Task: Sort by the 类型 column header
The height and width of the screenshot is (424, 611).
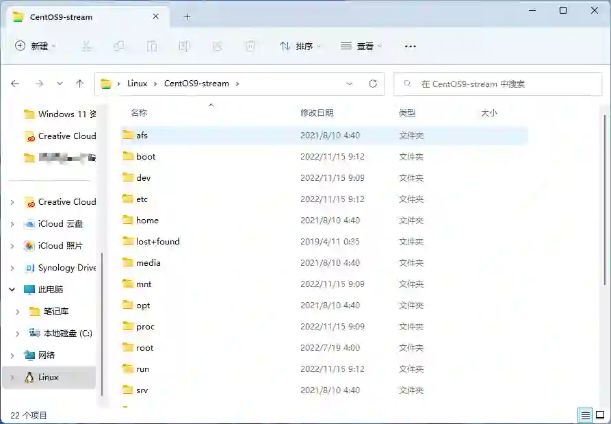Action: click(x=407, y=113)
